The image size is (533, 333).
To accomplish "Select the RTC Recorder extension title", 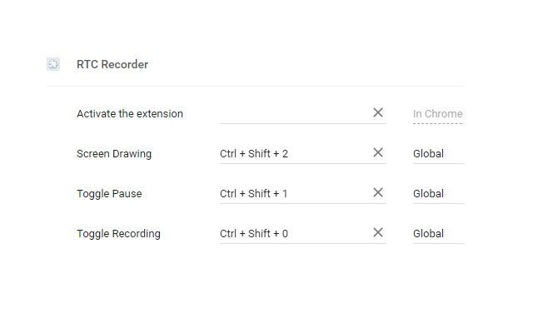I will tap(112, 65).
